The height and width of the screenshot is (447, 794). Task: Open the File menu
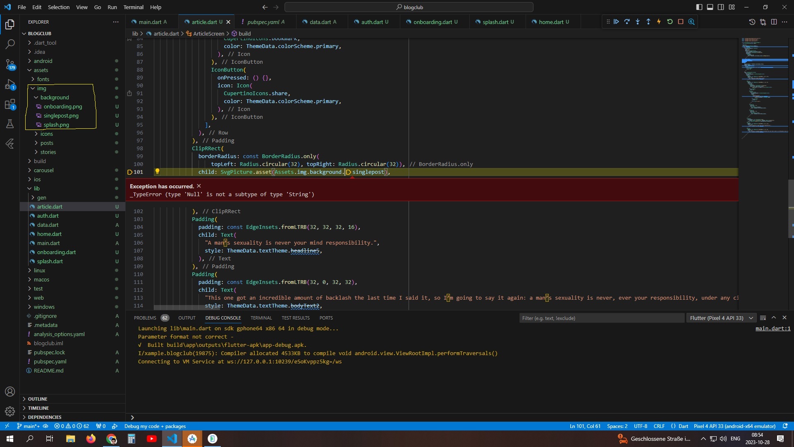point(22,7)
